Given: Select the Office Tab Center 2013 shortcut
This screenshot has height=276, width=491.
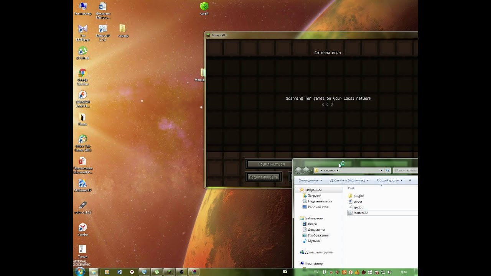Looking at the screenshot, I should pyautogui.click(x=82, y=143).
